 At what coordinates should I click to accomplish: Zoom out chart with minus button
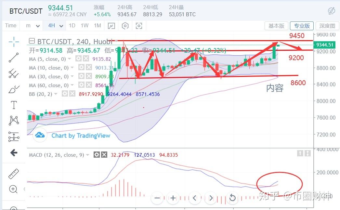click(157, 198)
